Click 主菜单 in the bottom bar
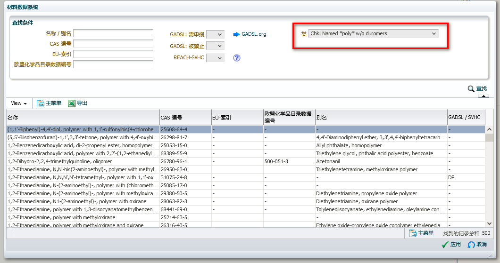 tap(425, 233)
